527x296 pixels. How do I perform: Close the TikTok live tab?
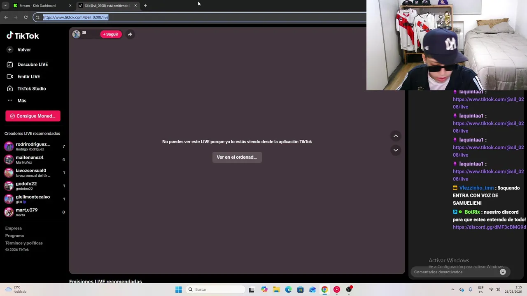pos(135,6)
